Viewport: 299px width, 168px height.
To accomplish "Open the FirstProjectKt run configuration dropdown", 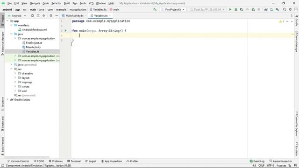I will (173, 9).
